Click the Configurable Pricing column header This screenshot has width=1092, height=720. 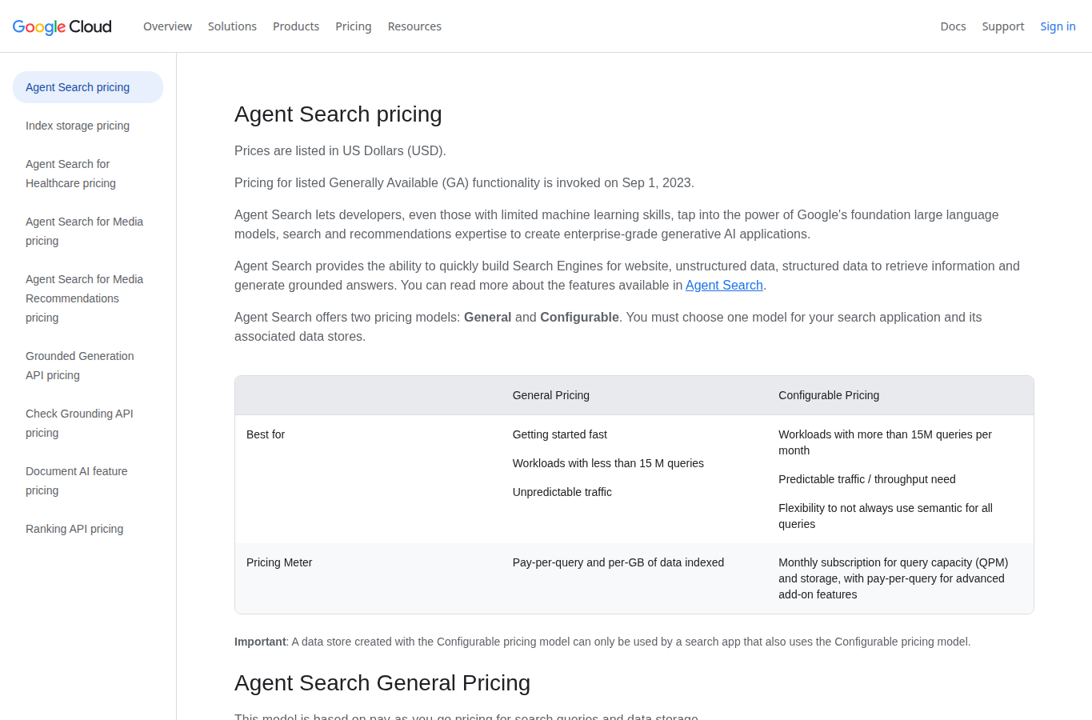(829, 395)
